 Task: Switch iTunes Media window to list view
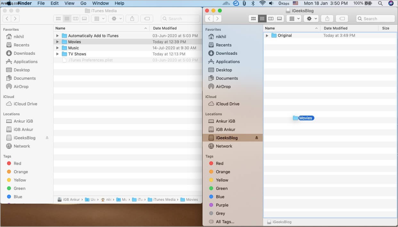point(67,19)
